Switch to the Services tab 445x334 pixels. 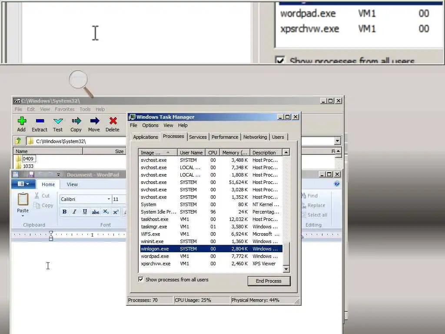tap(198, 137)
